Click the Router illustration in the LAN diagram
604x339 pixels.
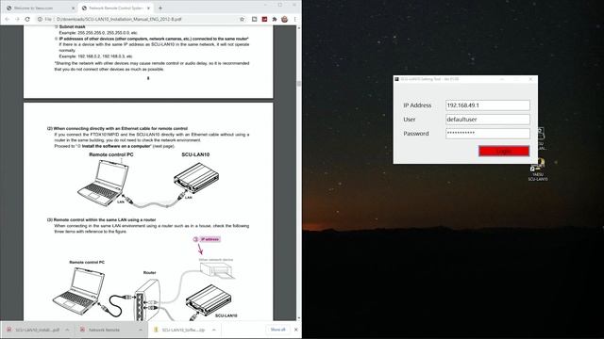coord(146,299)
